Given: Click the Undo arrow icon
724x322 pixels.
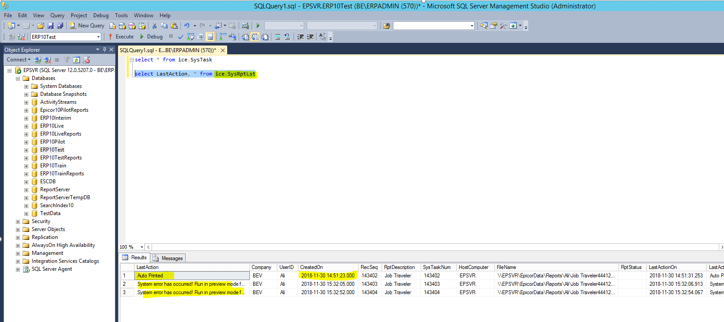Looking at the screenshot, I should click(187, 26).
